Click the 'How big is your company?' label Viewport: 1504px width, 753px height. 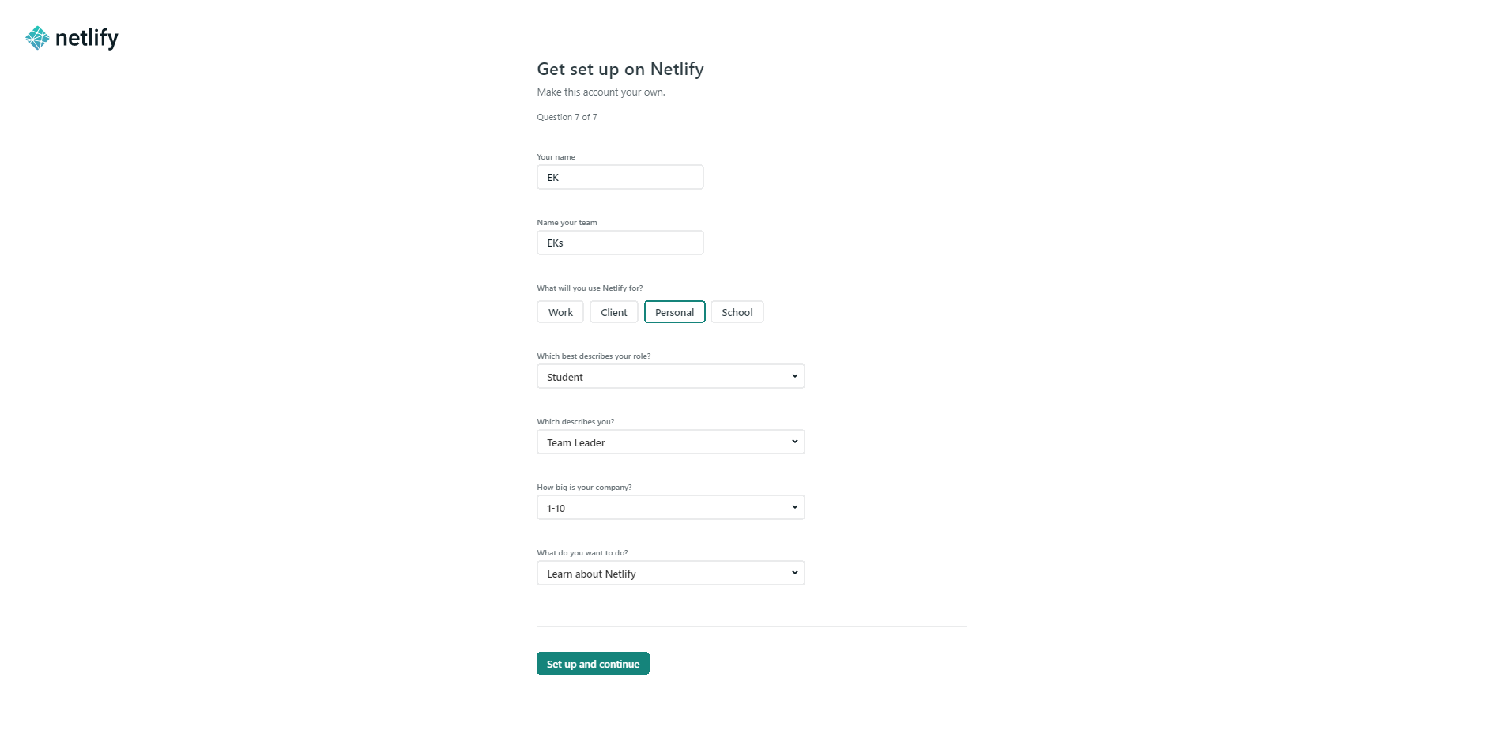tap(584, 488)
